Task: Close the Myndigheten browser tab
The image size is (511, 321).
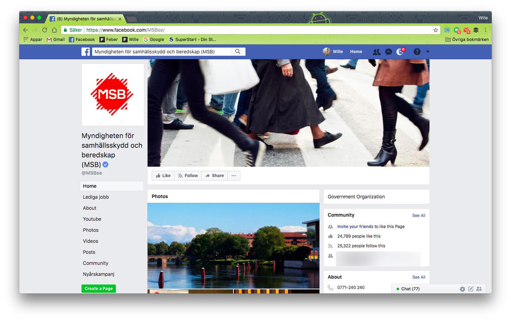Action: tap(120, 19)
